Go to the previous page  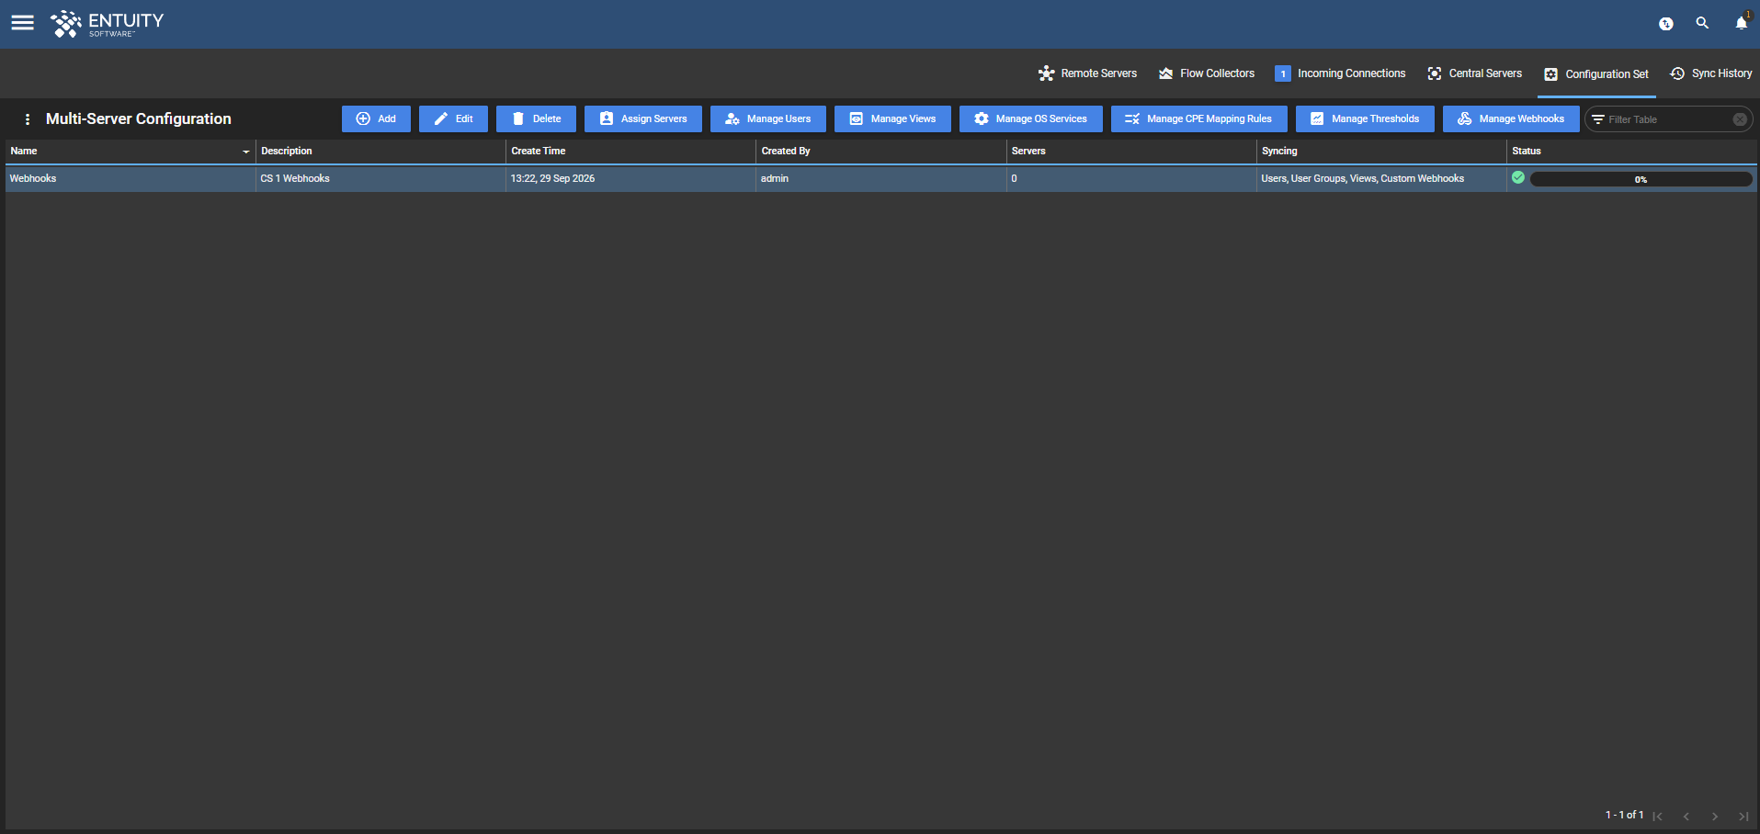(x=1686, y=816)
